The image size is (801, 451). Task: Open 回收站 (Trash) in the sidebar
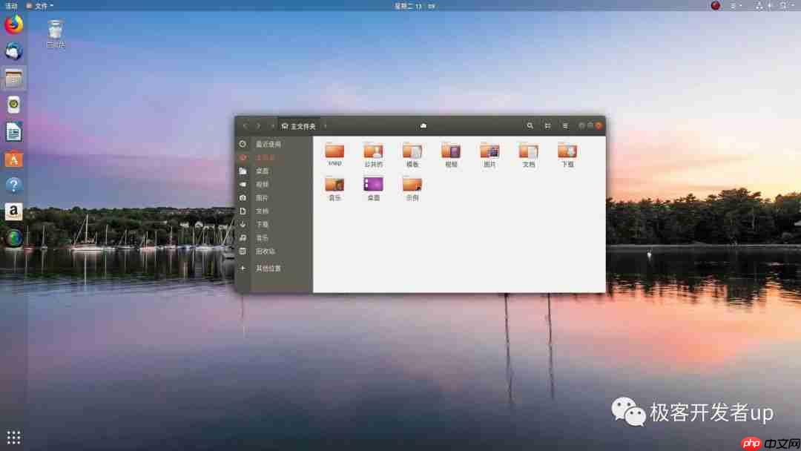click(265, 251)
